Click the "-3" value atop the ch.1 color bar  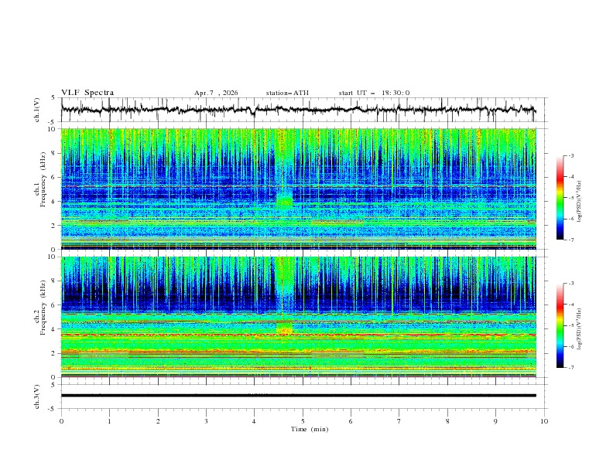(x=570, y=155)
